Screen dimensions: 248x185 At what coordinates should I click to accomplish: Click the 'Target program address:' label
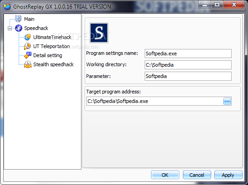113,92
